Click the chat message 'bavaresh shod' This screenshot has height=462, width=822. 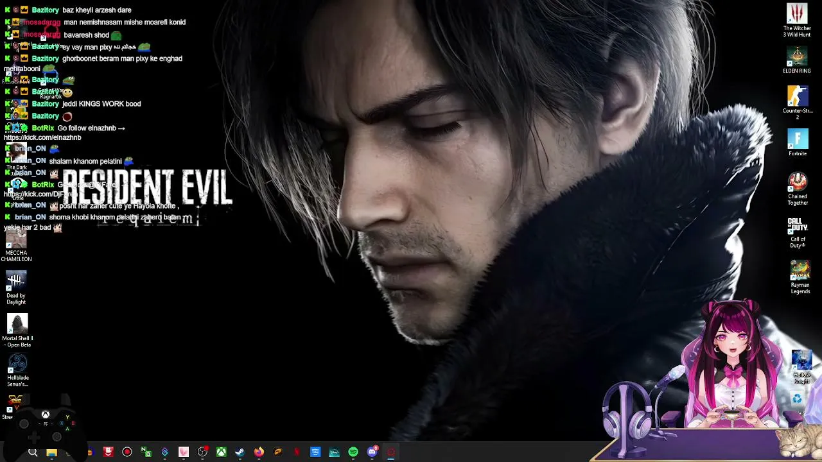(x=86, y=35)
